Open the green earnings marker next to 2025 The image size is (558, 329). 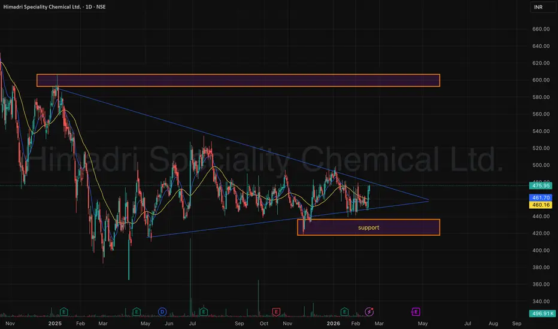[63, 312]
